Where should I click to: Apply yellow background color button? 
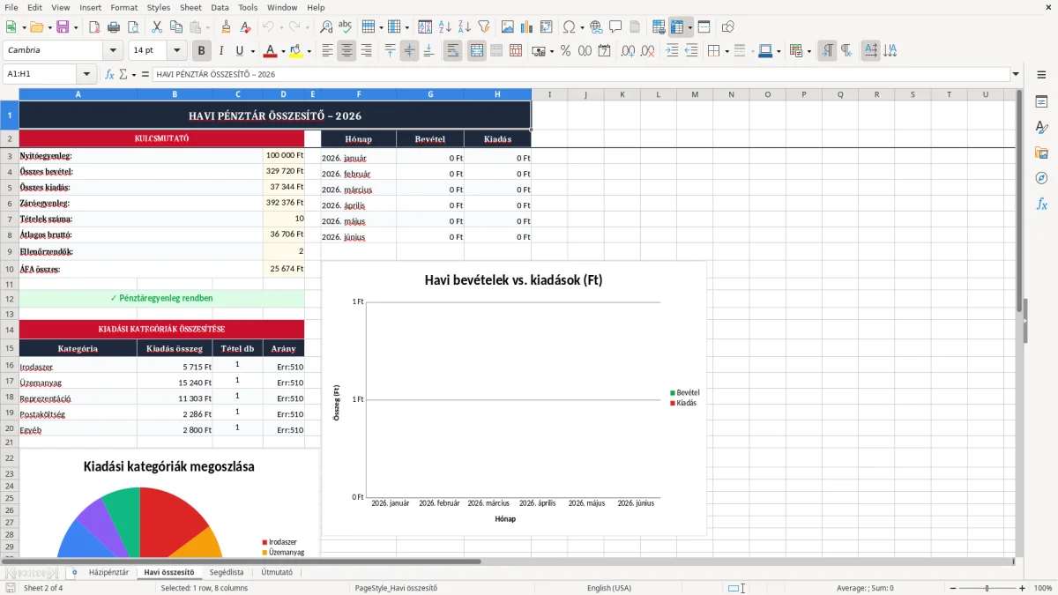(x=295, y=51)
